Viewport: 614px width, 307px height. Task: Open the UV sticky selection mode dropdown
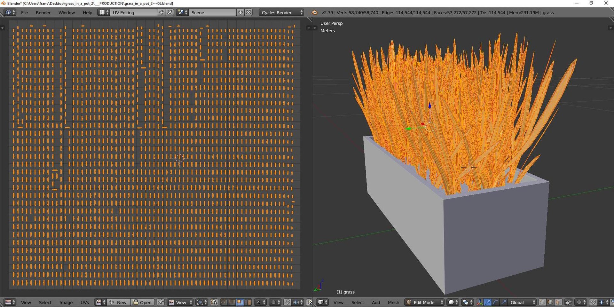260,302
